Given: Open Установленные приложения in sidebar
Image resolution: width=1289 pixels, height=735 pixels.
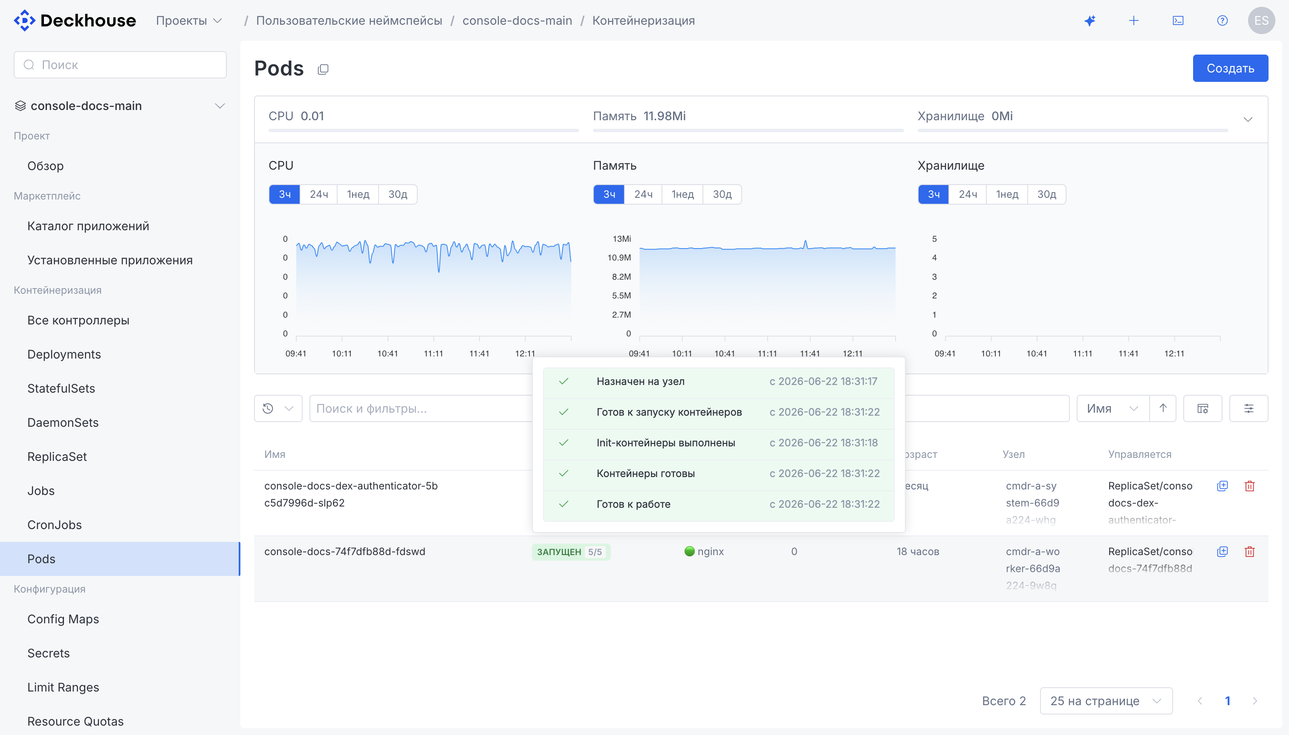Looking at the screenshot, I should point(110,260).
